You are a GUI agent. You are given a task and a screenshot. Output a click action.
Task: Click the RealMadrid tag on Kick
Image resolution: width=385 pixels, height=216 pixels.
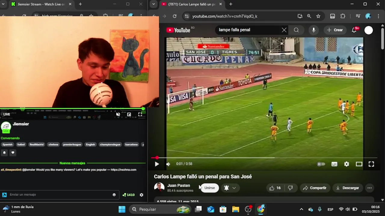[36, 145]
